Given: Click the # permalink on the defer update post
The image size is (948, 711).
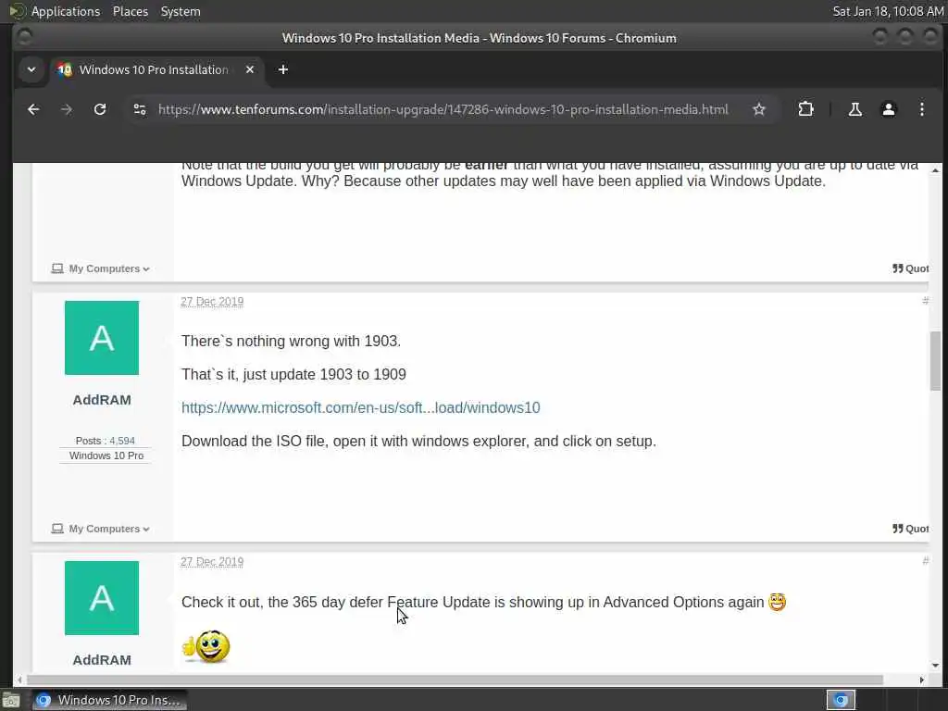Looking at the screenshot, I should 925,561.
